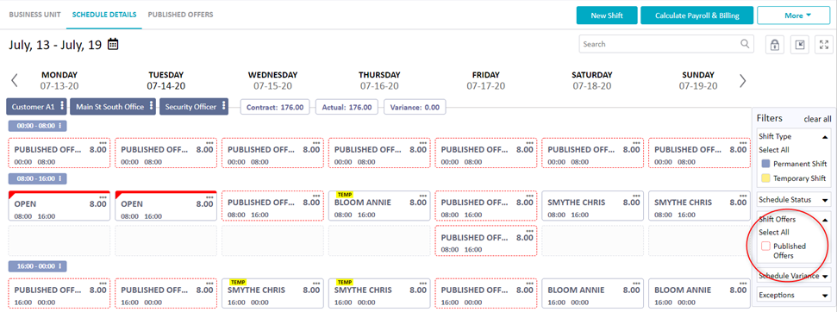
Task: Open menu dots on Monday 00:00 published offer
Action: point(103,143)
